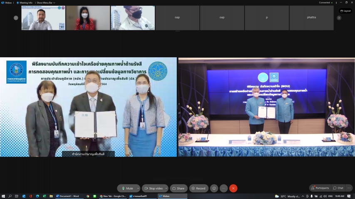The image size is (355, 199).
Task: Mute the microphone
Action: pos(127,188)
